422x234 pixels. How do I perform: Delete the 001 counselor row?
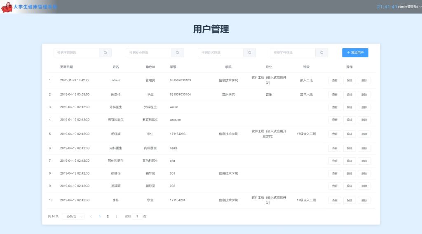[x=364, y=173]
